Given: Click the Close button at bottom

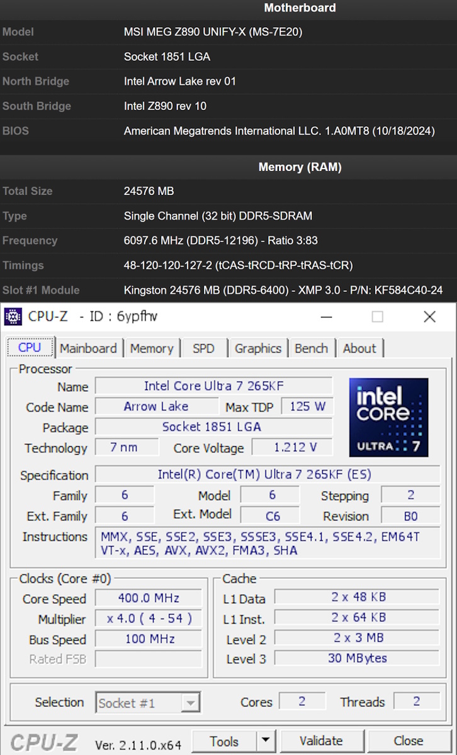Looking at the screenshot, I should tap(409, 741).
